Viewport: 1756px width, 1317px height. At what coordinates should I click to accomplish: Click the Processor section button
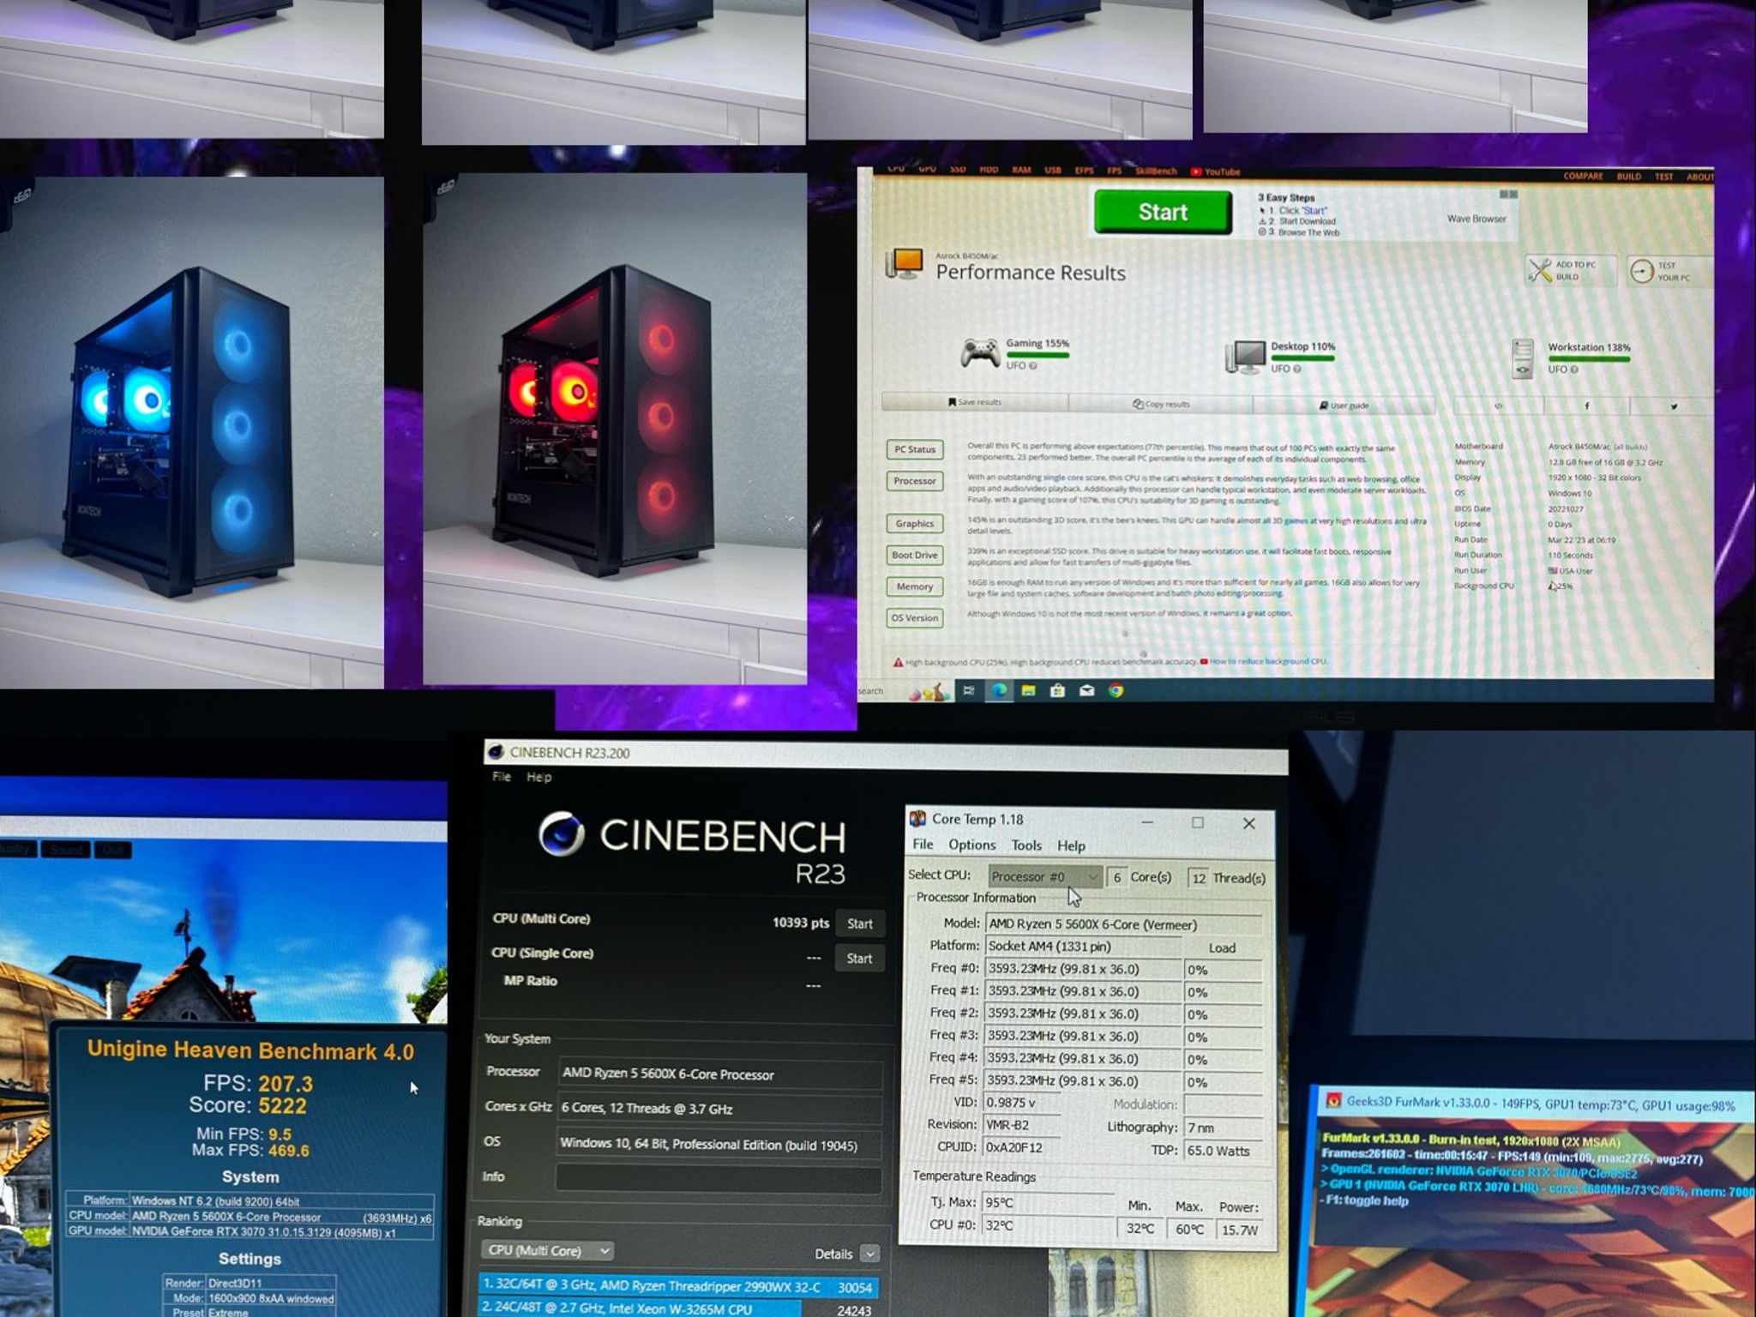coord(915,481)
